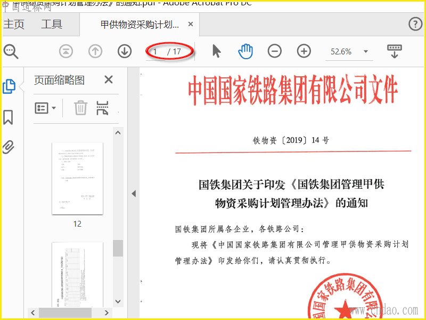Click salutation 国铁集团所属各企业，各铁路公司：

tap(239, 229)
